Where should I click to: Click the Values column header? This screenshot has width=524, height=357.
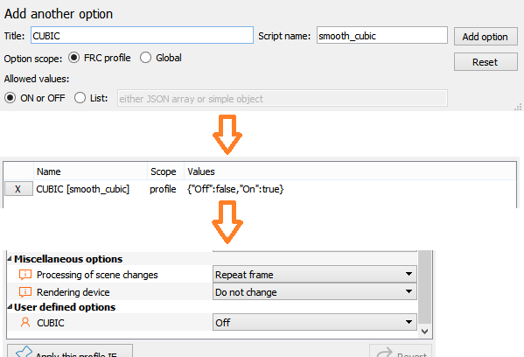pyautogui.click(x=350, y=171)
